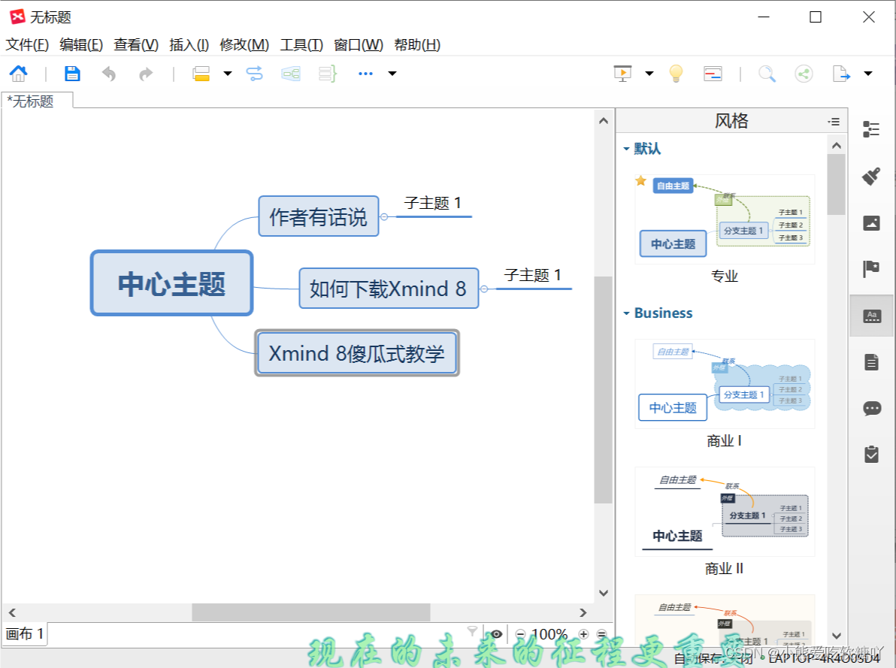The image size is (896, 668).
Task: Collapse the 作者有话说 branch toggle
Action: click(x=384, y=217)
